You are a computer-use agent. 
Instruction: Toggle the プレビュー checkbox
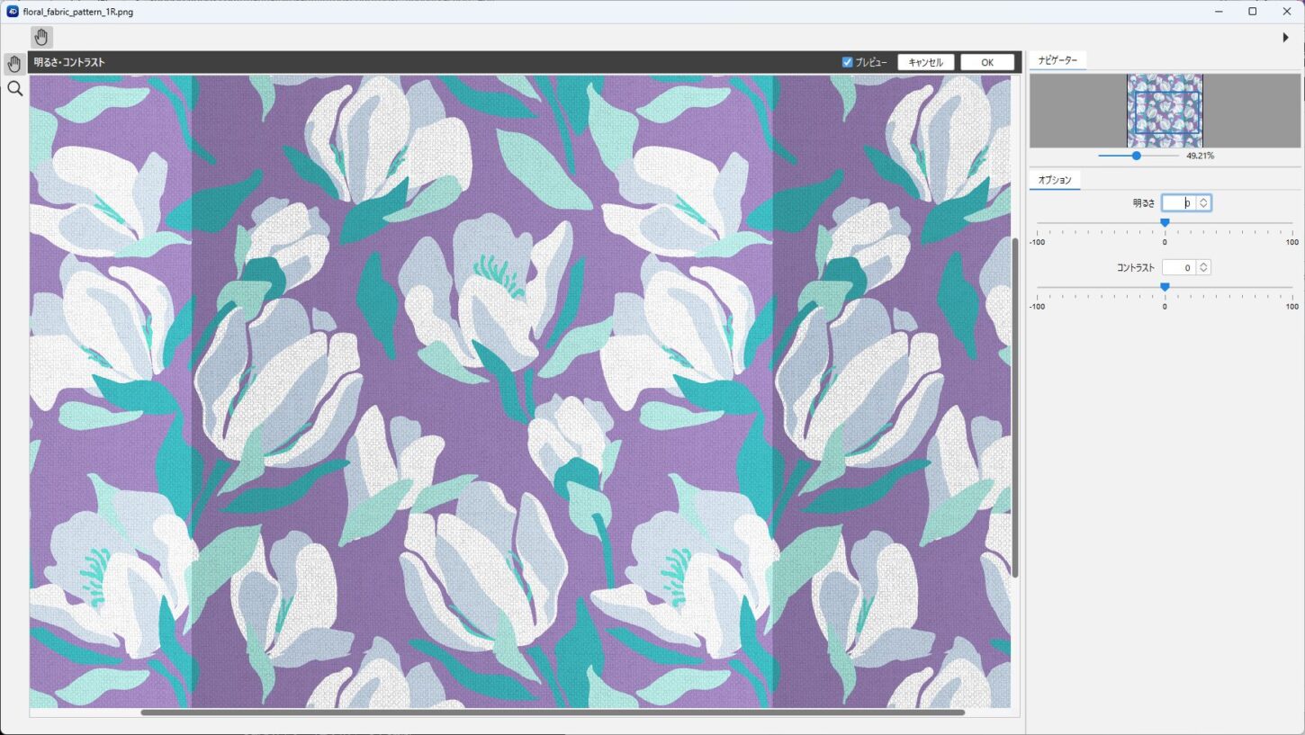pos(847,62)
